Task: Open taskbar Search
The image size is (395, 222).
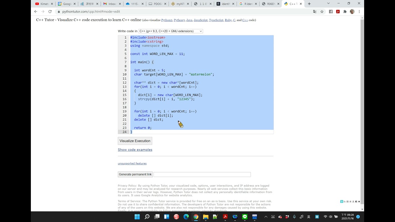Action: (x=147, y=217)
